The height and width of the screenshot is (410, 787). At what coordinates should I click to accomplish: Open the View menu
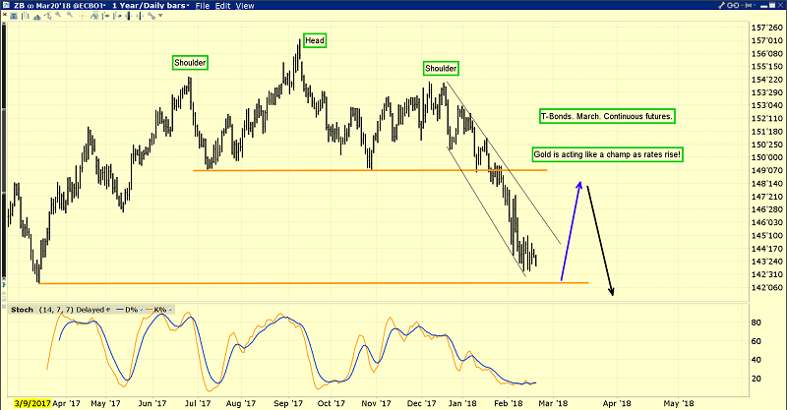(244, 6)
